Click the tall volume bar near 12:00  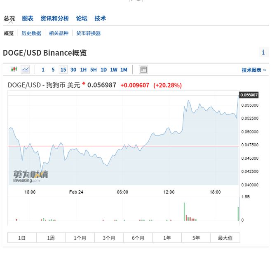[x=184, y=211]
